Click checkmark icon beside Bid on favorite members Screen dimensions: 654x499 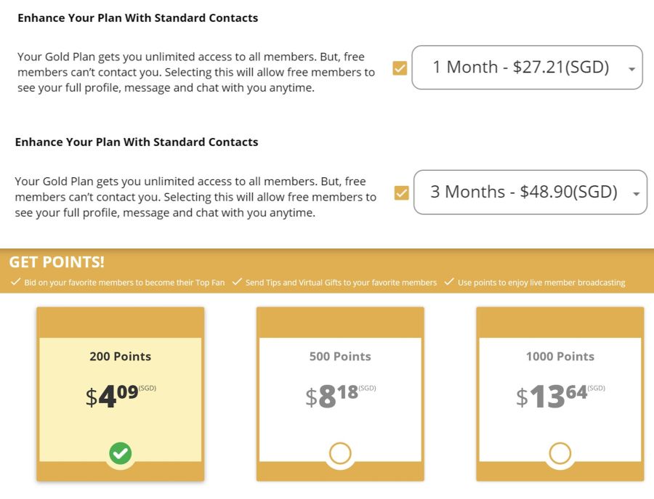click(x=15, y=282)
